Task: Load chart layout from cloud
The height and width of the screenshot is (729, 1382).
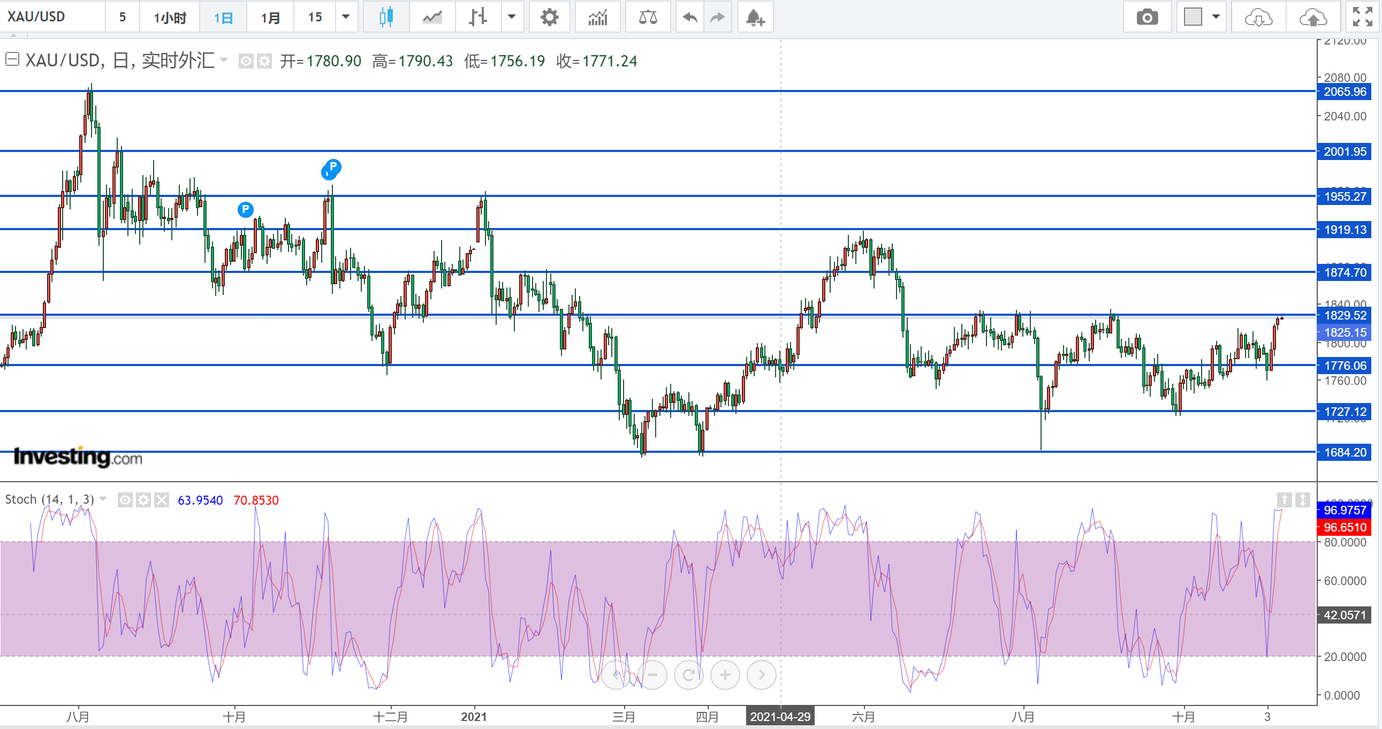Action: click(1258, 17)
